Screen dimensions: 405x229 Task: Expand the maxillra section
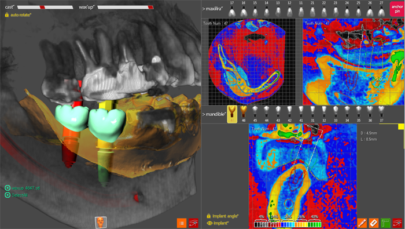tap(212, 9)
